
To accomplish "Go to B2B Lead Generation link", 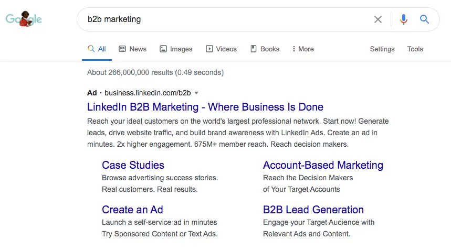I will click(x=313, y=210).
